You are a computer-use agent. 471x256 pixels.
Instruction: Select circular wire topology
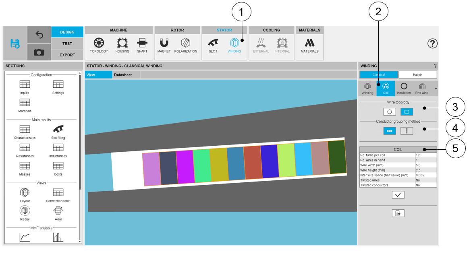click(x=389, y=111)
